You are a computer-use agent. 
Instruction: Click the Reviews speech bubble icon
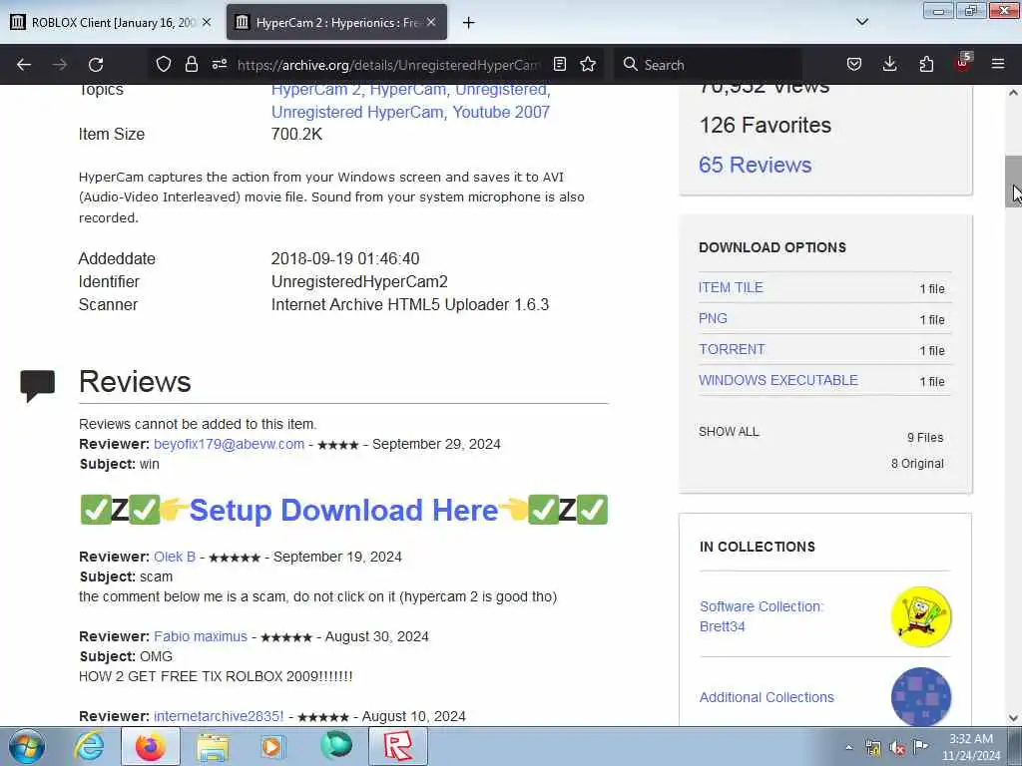coord(37,385)
